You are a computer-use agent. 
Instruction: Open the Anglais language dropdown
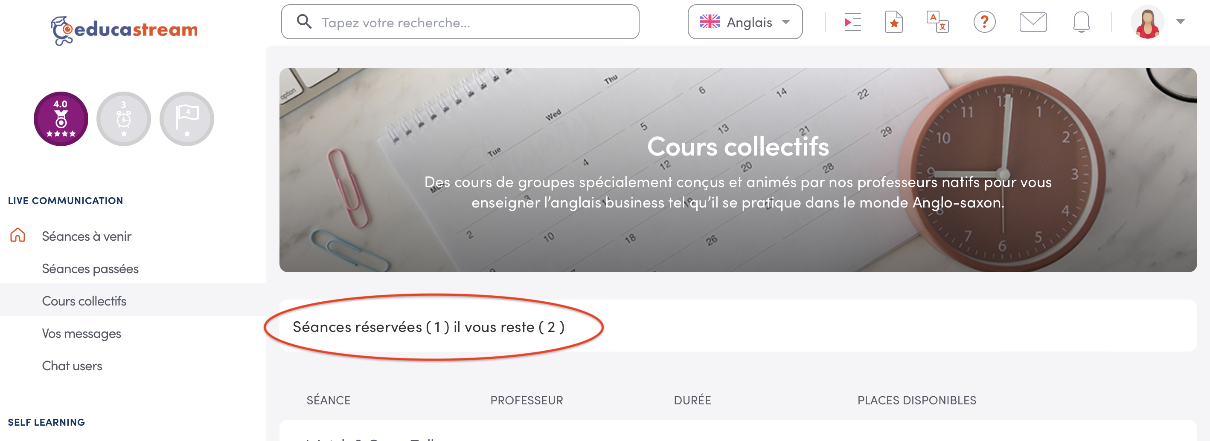pyautogui.click(x=745, y=22)
